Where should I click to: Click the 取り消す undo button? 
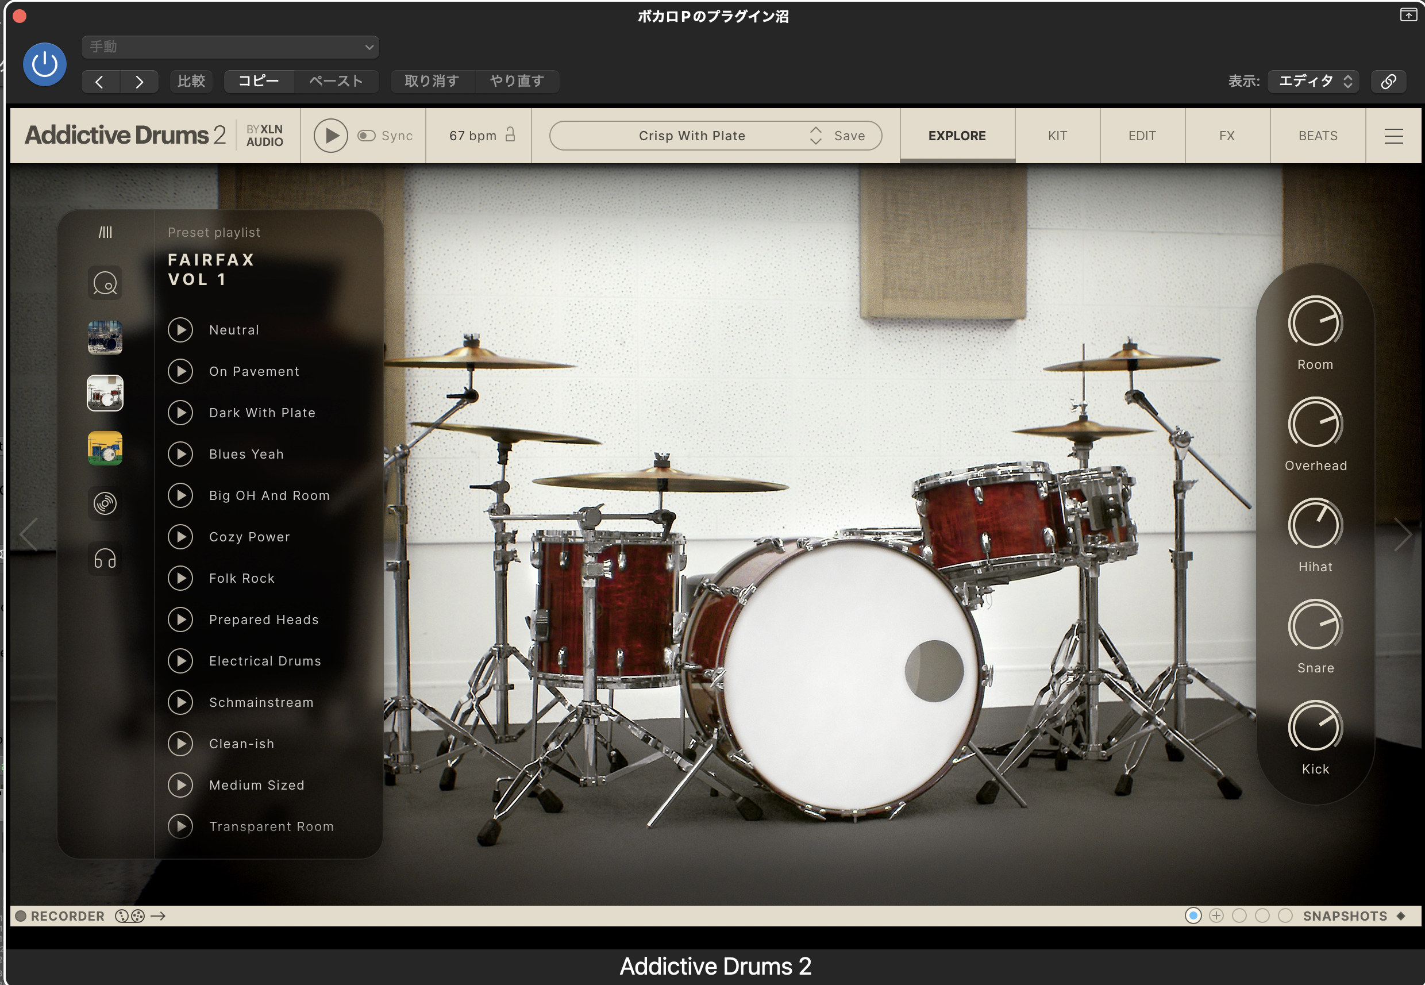432,82
